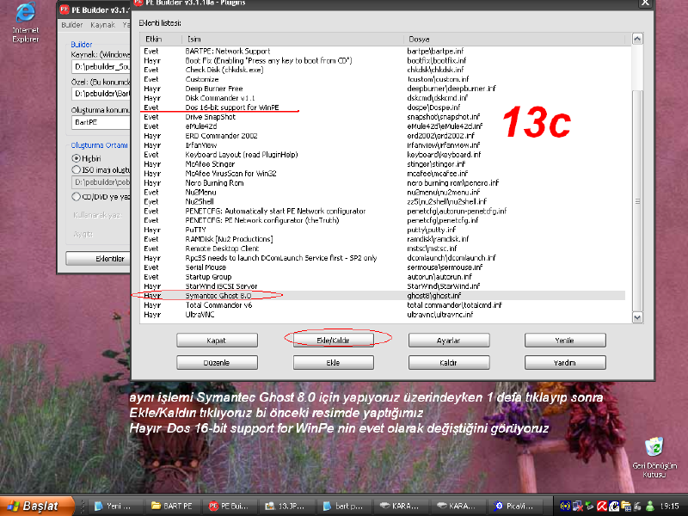The height and width of the screenshot is (516, 688).
Task: Click the BartPE output folder input field
Action: [101, 122]
